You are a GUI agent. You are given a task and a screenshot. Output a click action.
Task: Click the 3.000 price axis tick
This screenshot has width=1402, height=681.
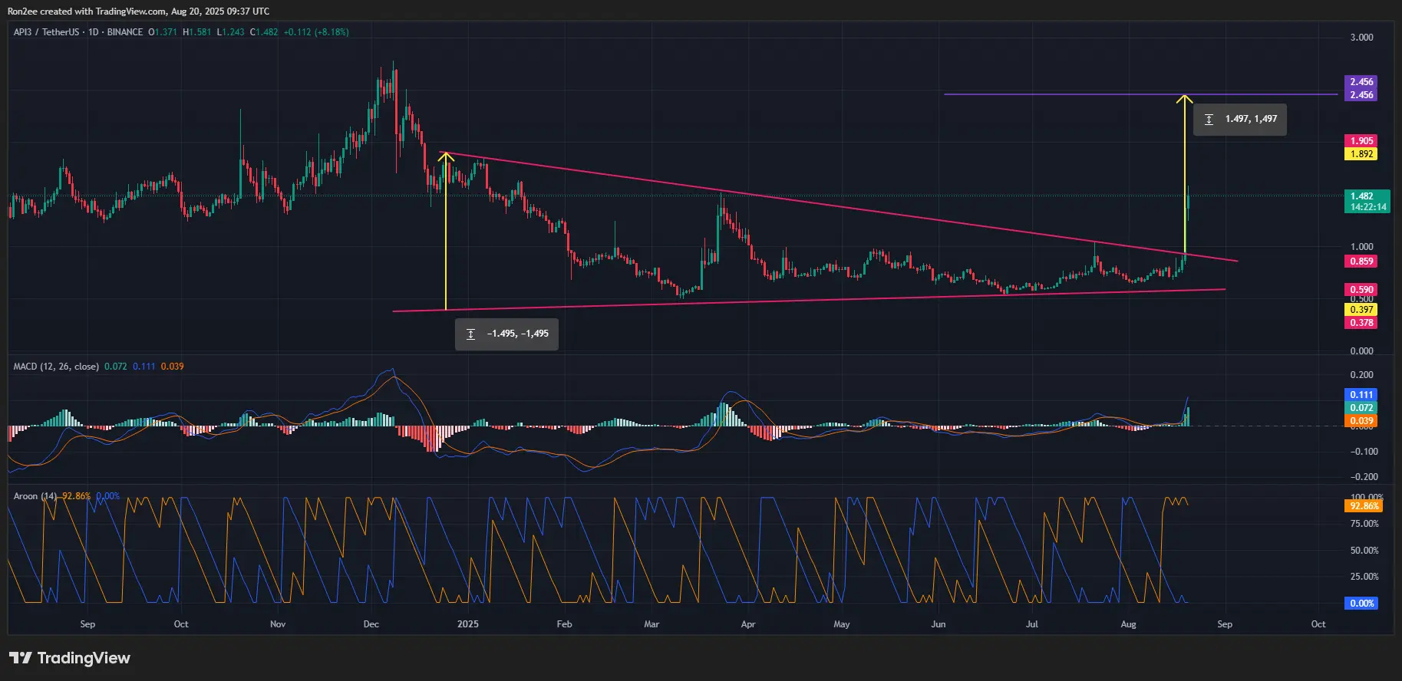[1361, 38]
